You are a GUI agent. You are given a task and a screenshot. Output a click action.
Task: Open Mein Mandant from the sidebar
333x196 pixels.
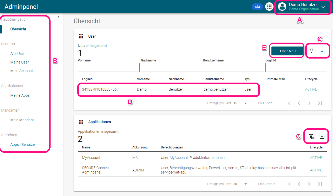(x=22, y=120)
